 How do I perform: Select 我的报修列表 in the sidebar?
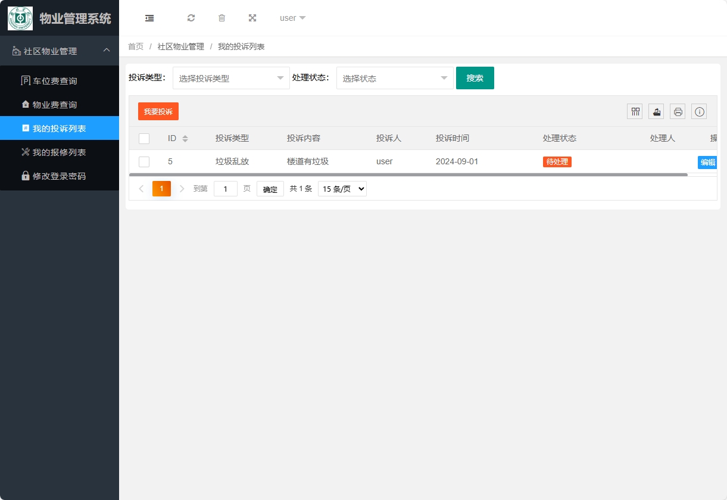click(60, 152)
